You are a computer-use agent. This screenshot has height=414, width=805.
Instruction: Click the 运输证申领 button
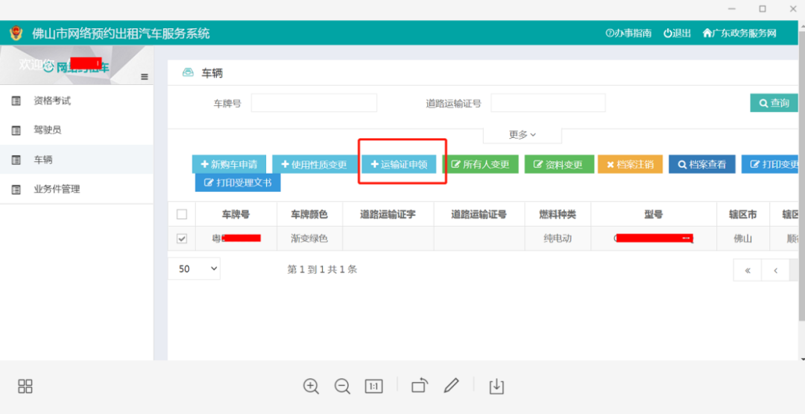[399, 165]
